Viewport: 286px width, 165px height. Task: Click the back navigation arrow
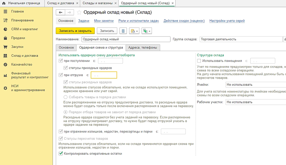point(61,12)
